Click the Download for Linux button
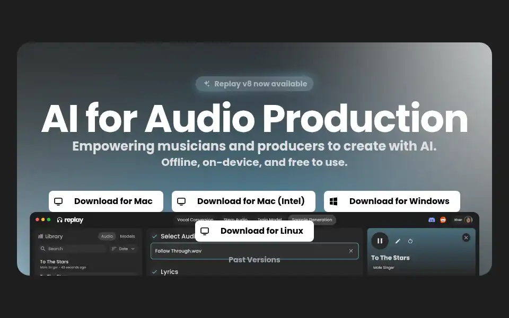509x318 pixels. pyautogui.click(x=254, y=231)
